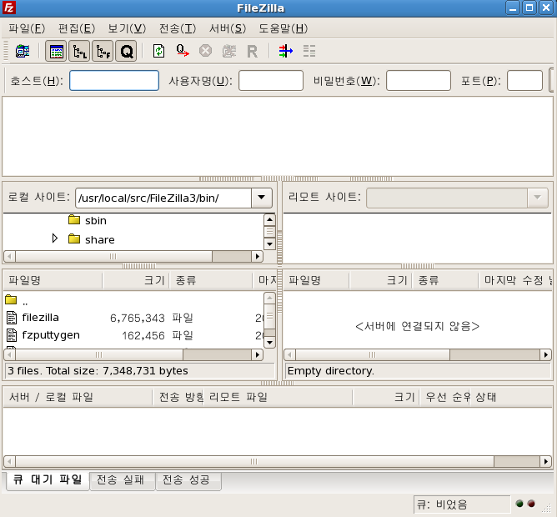This screenshot has width=557, height=517.
Task: Click the 리모트 파일 queue column header
Action: pyautogui.click(x=278, y=397)
